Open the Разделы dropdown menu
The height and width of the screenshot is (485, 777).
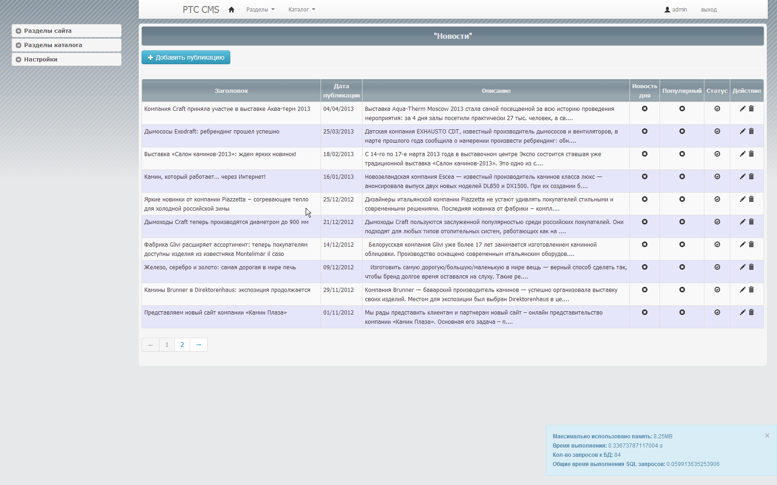point(260,10)
